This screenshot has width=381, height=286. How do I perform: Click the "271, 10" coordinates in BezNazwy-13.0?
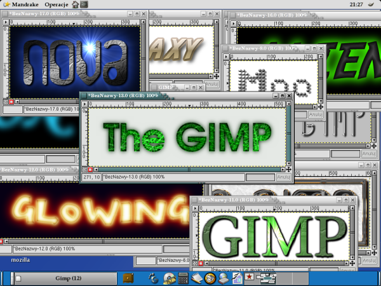91,177
